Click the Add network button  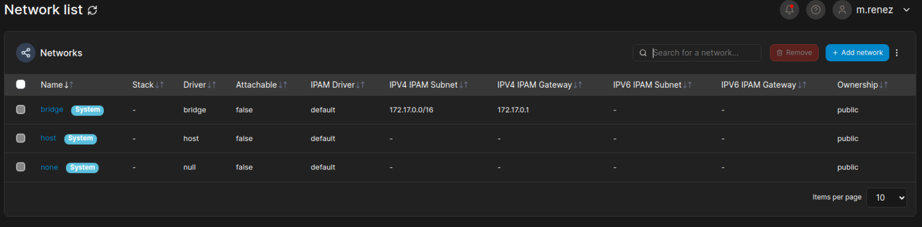click(857, 53)
